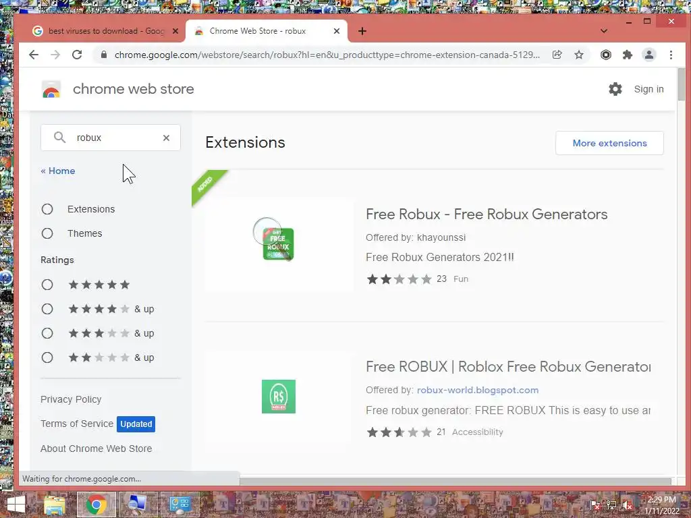Click the search magnifier icon
The height and width of the screenshot is (518, 691).
coord(59,138)
